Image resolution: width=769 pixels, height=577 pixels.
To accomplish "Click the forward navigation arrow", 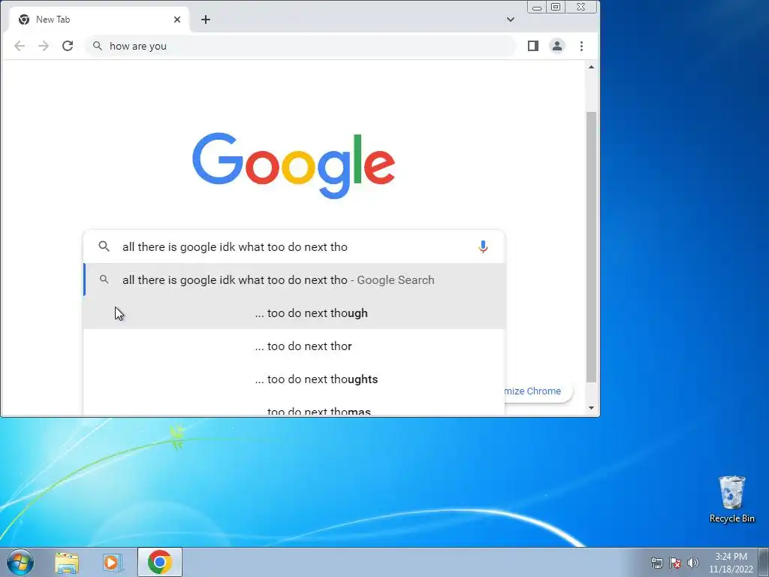I will pyautogui.click(x=44, y=46).
